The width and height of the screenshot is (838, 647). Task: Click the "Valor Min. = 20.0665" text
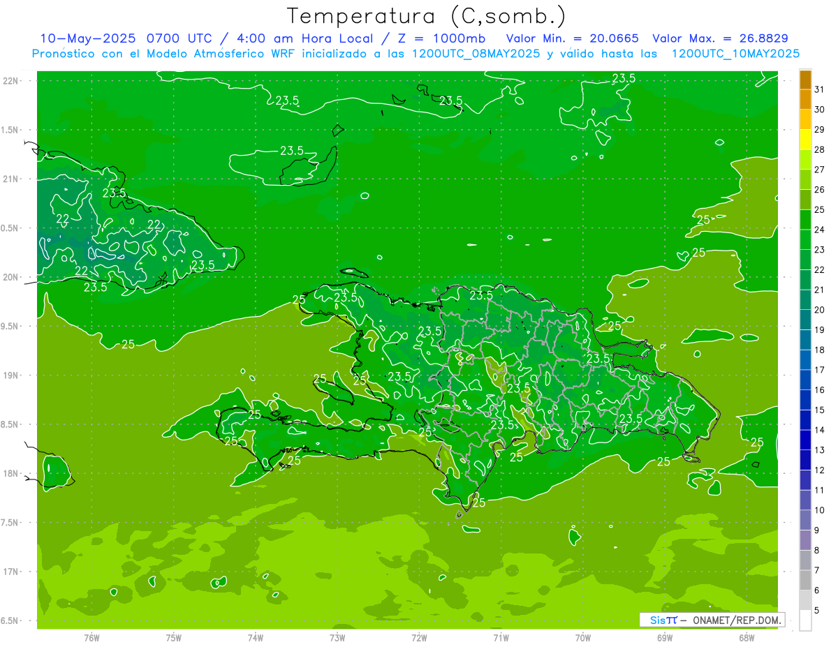pos(572,38)
